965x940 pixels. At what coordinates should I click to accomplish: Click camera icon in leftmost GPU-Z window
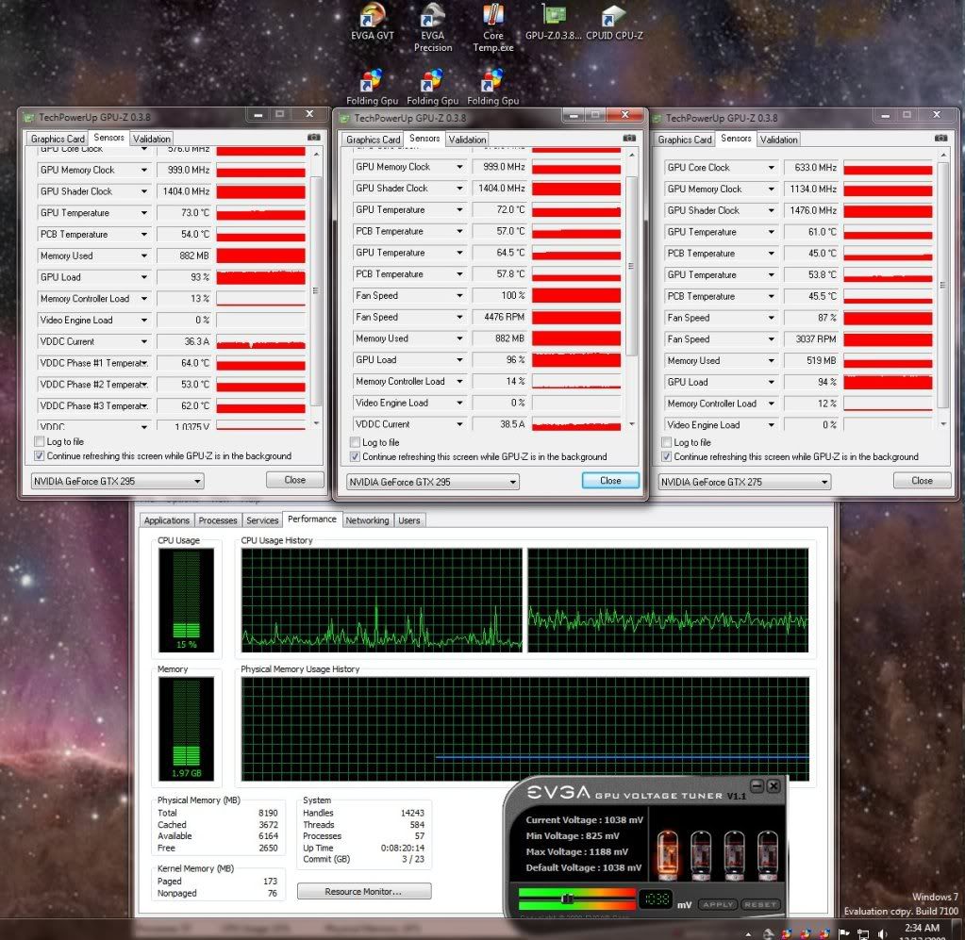(x=313, y=138)
